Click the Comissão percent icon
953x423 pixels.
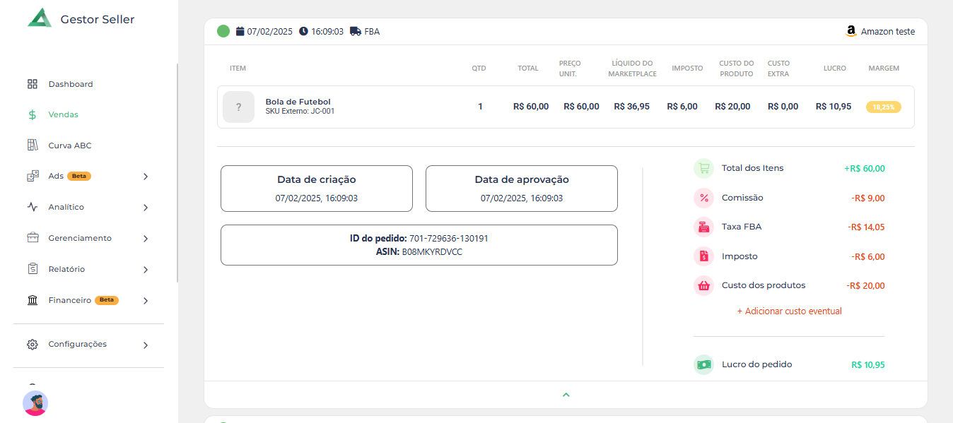(x=703, y=198)
